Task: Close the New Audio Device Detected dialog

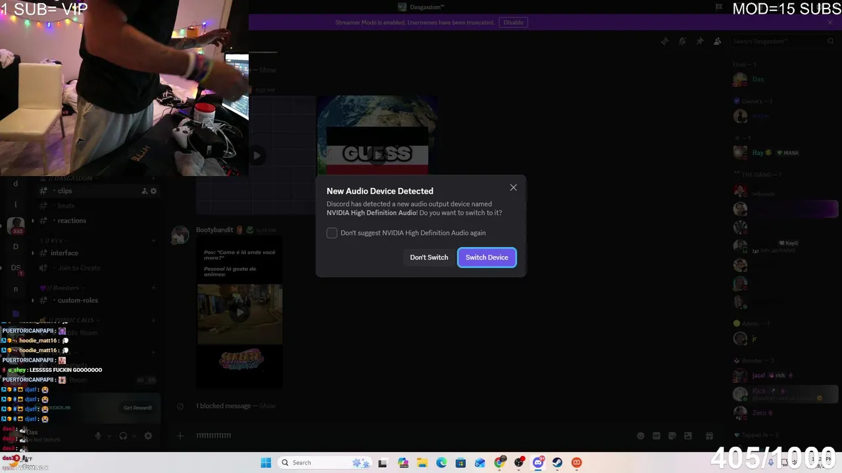Action: coord(513,188)
